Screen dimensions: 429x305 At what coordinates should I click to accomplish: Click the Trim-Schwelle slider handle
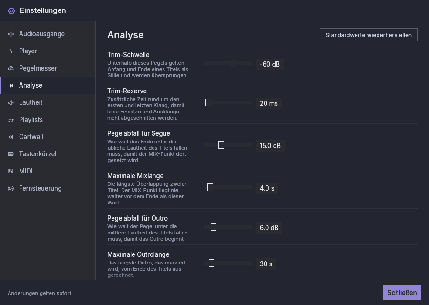[233, 63]
